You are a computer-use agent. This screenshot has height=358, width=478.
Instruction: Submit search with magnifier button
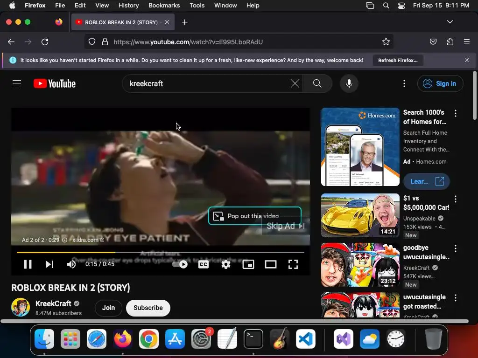pos(317,83)
